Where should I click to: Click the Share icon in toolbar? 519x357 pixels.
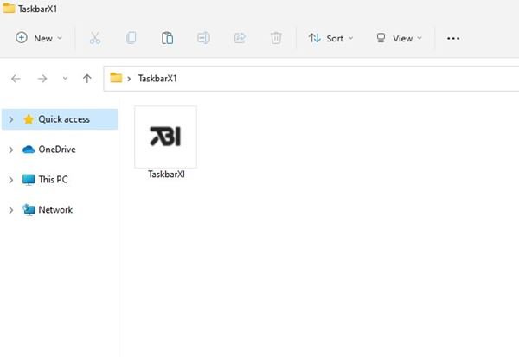240,38
